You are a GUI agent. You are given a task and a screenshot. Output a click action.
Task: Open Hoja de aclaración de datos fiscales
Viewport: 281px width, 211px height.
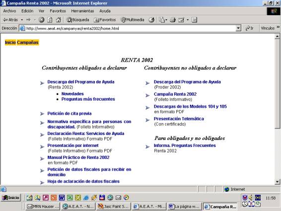[83, 181]
